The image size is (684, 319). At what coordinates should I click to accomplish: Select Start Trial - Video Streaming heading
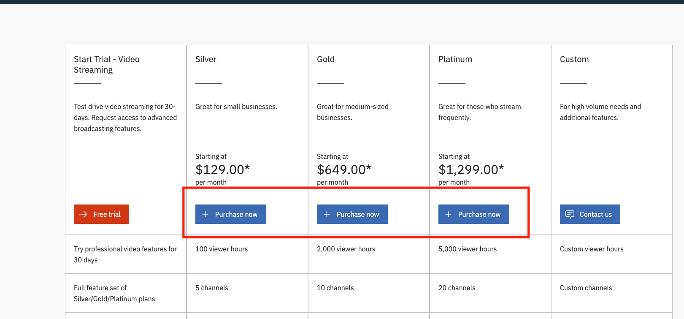(107, 65)
